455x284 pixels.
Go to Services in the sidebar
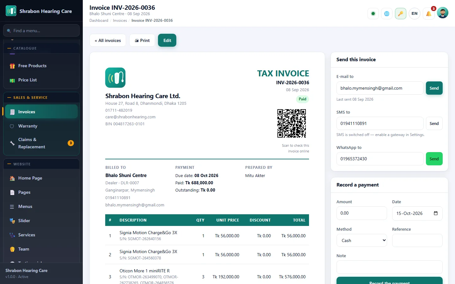tap(41, 235)
